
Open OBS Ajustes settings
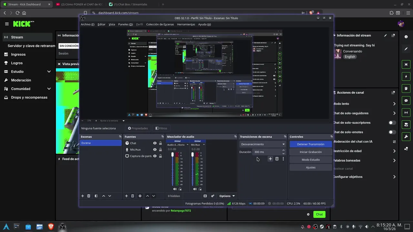[x=311, y=167]
